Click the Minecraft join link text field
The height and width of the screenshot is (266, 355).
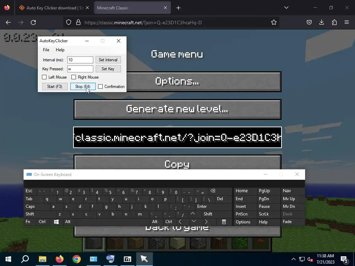pos(177,138)
